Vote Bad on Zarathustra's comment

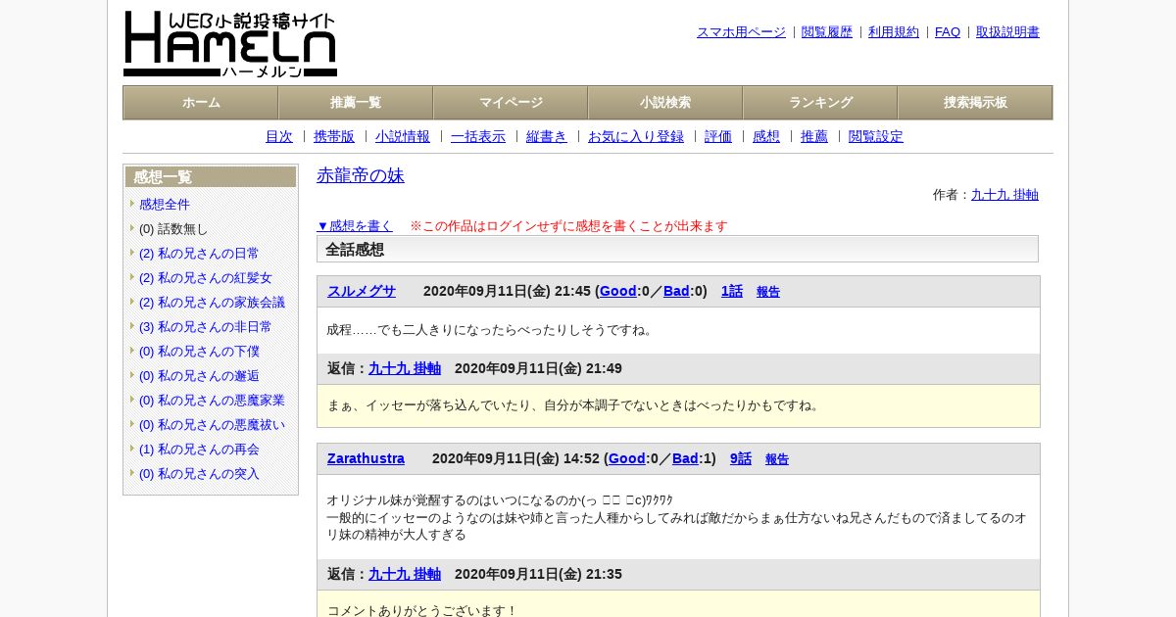(685, 458)
